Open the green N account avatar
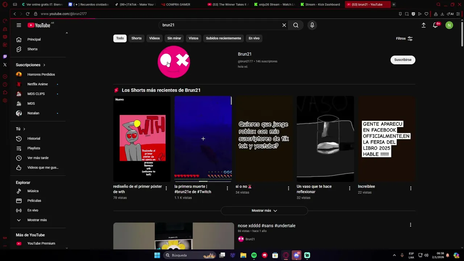 click(x=449, y=25)
